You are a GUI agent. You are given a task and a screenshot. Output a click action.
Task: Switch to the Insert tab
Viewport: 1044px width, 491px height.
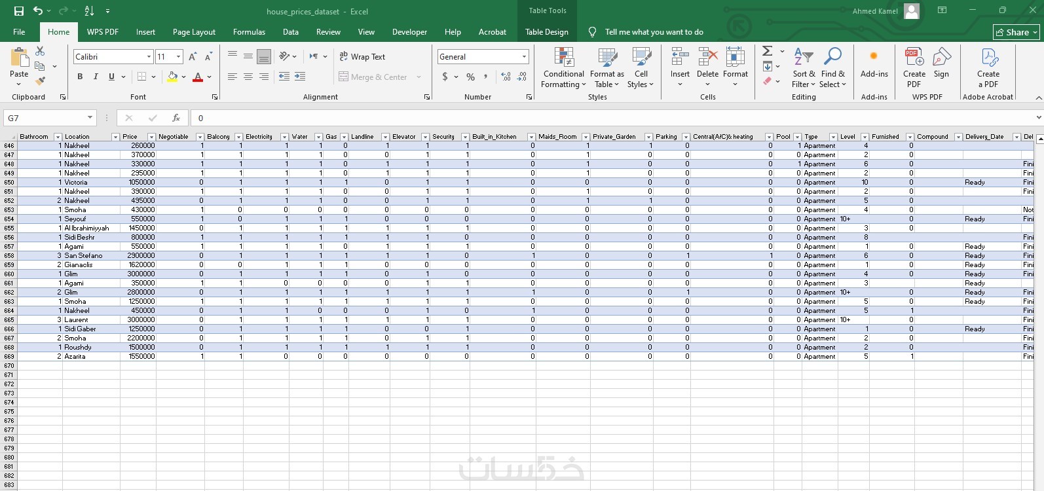pos(145,32)
